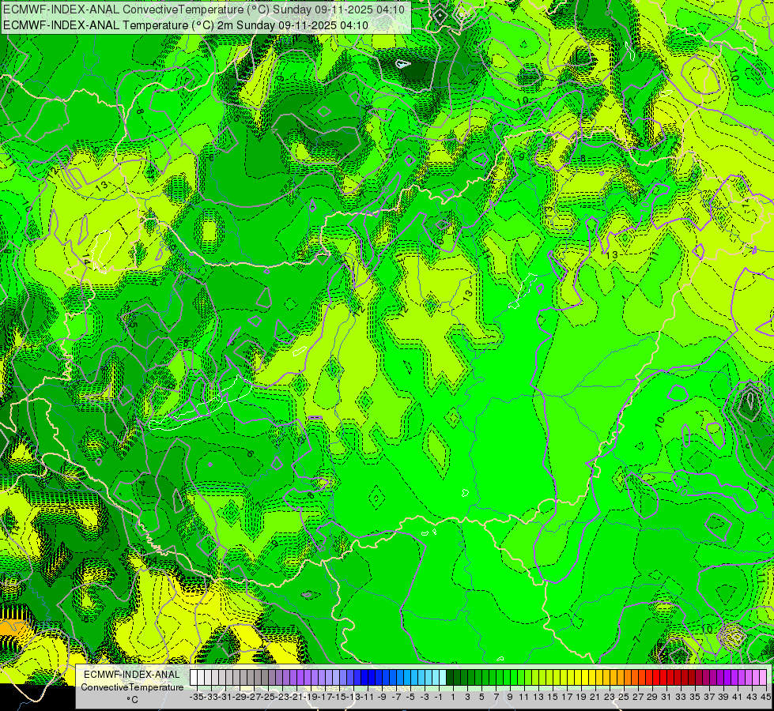Click the color scale tick label 19
The width and height of the screenshot is (774, 711).
click(581, 698)
